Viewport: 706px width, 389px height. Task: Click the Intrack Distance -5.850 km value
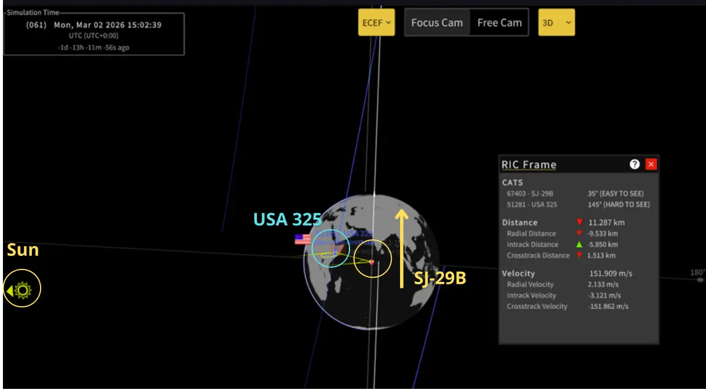tap(602, 244)
